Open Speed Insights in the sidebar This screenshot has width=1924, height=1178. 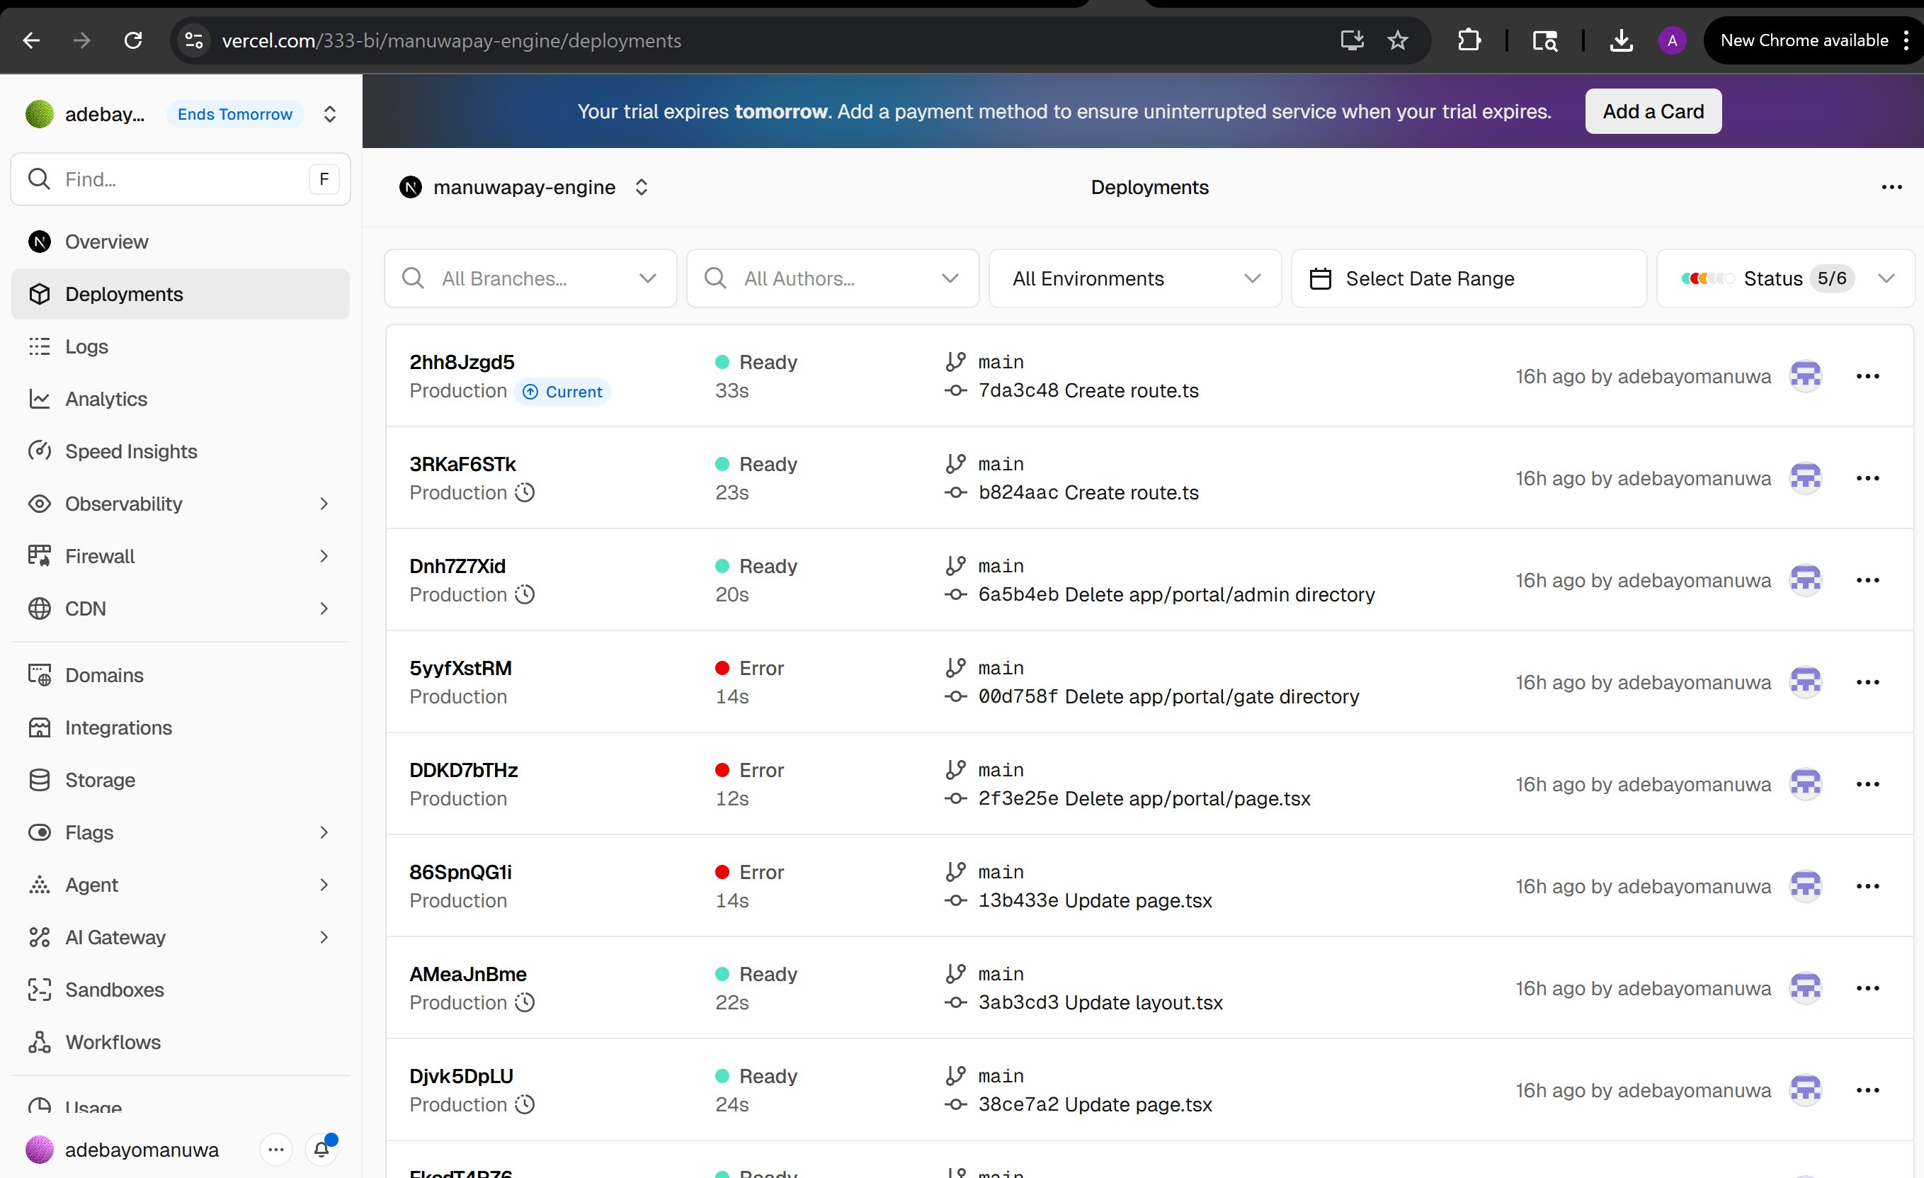pos(181,451)
